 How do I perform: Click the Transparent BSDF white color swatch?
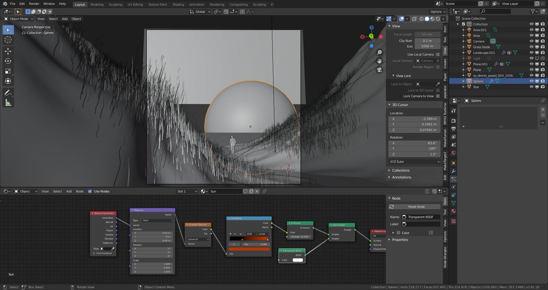297,260
